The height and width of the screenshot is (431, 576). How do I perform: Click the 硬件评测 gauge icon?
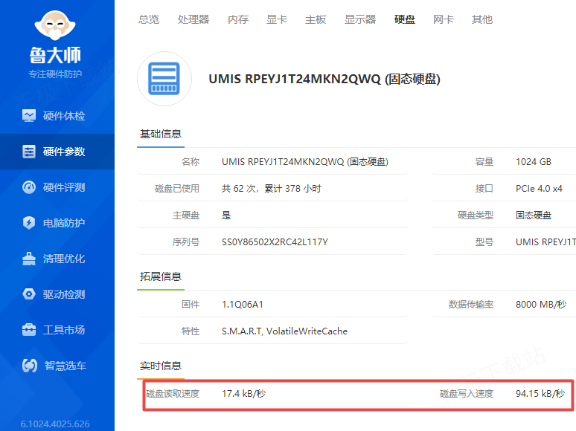29,187
